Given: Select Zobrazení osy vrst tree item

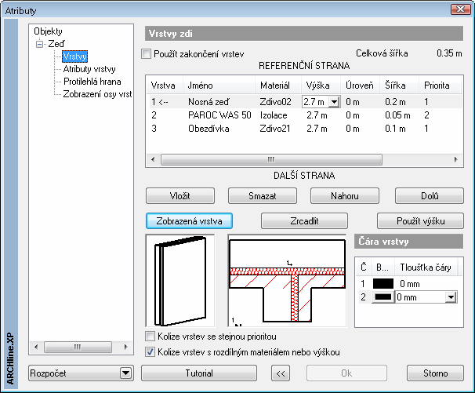Looking at the screenshot, I should (97, 94).
